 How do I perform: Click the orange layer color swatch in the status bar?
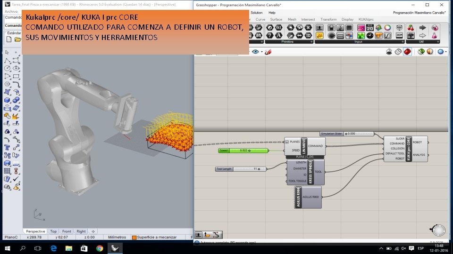[134, 238]
